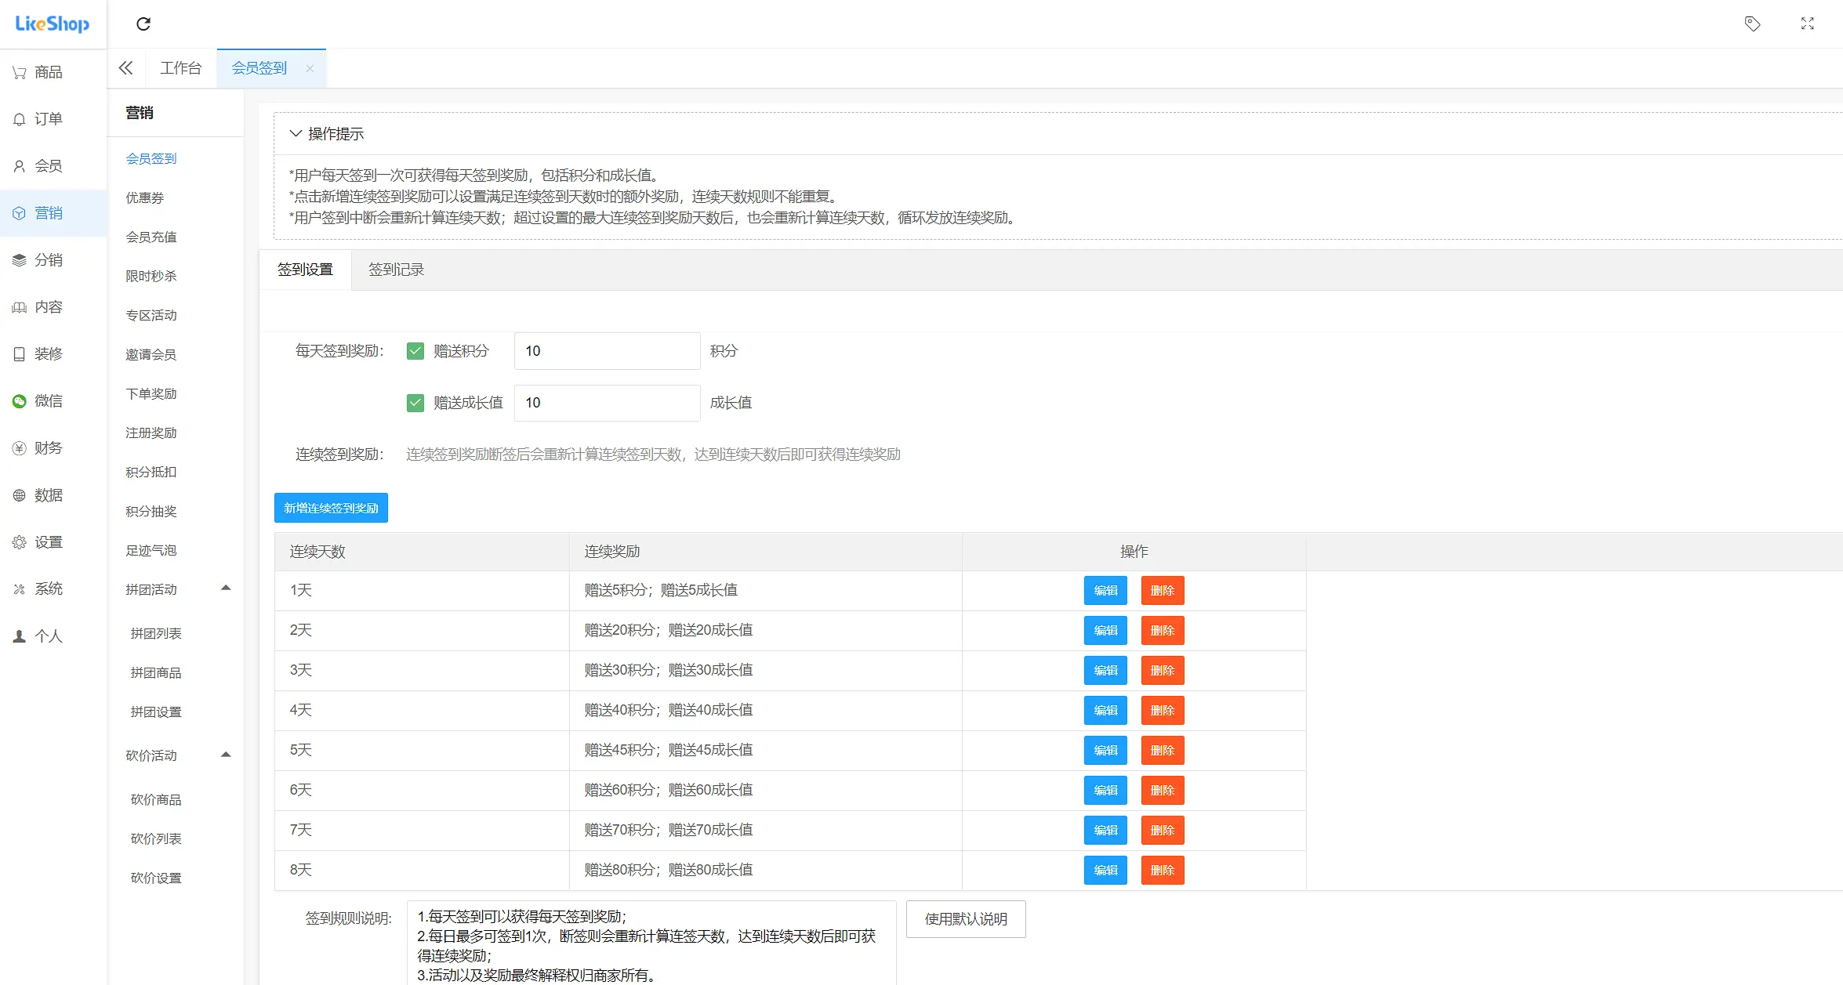Open the 商品 (Products) section in sidebar

click(47, 71)
